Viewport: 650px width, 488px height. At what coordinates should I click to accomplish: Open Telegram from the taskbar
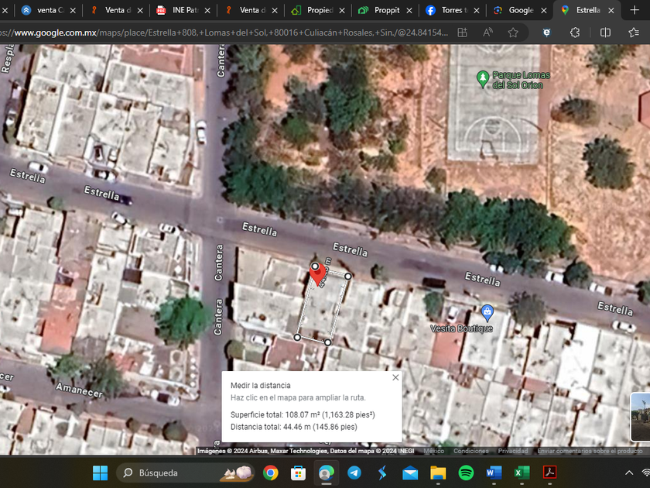[x=354, y=473]
